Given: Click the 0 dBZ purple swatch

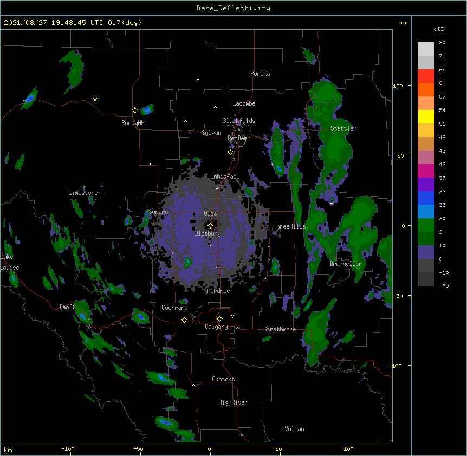Looking at the screenshot, I should tap(426, 252).
